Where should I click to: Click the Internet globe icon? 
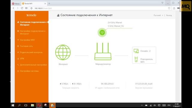[x=63, y=52]
